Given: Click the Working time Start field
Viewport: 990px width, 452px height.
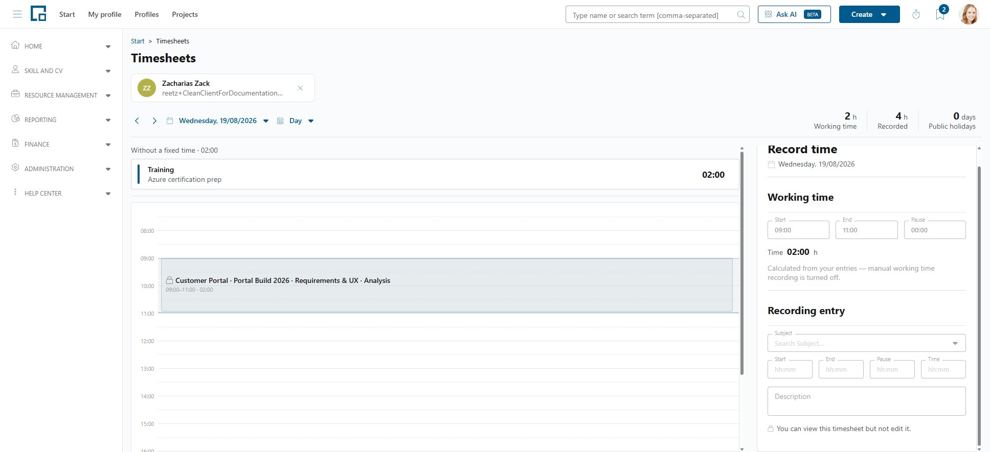Looking at the screenshot, I should [798, 230].
